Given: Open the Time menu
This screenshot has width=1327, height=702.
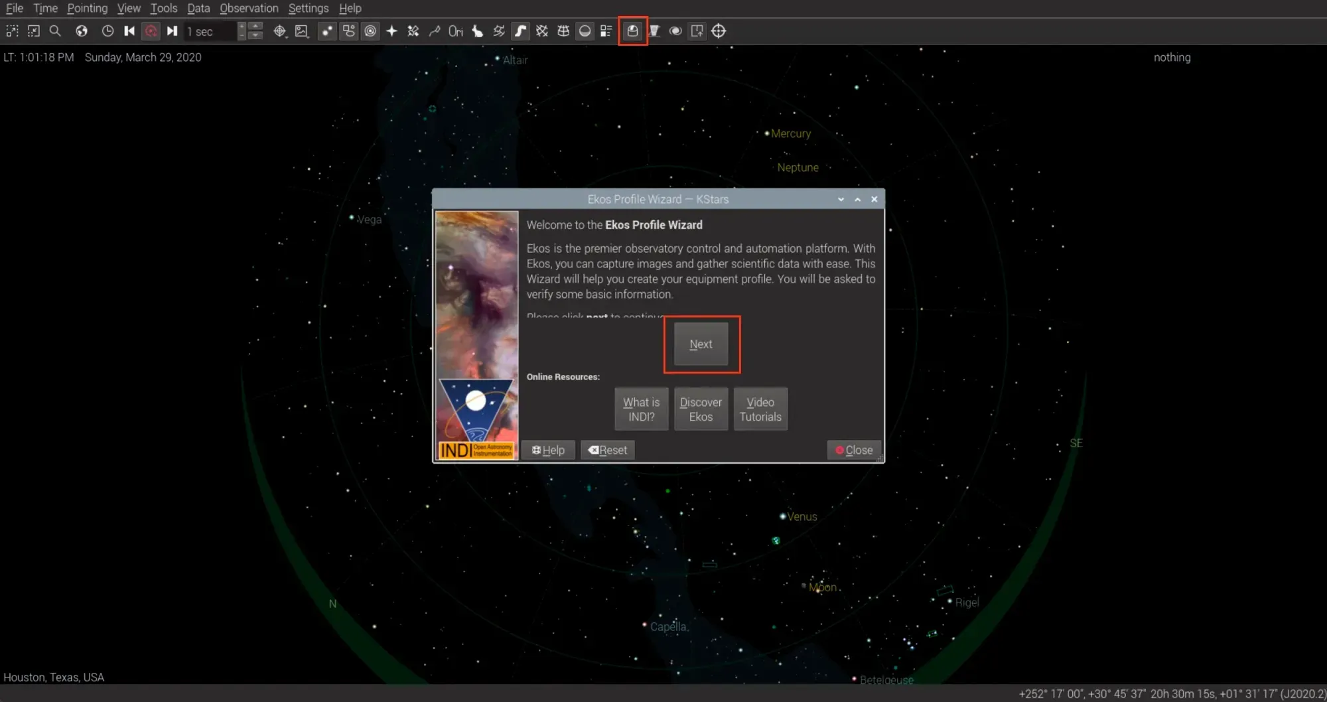Looking at the screenshot, I should pos(46,9).
